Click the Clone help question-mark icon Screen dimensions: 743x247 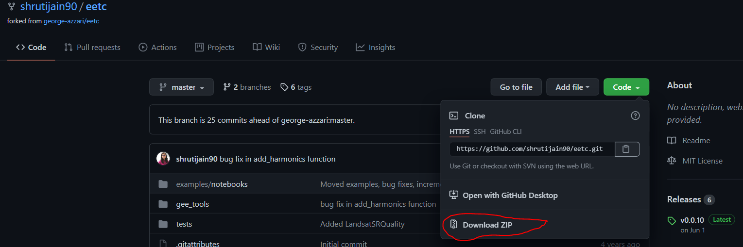[x=635, y=115]
